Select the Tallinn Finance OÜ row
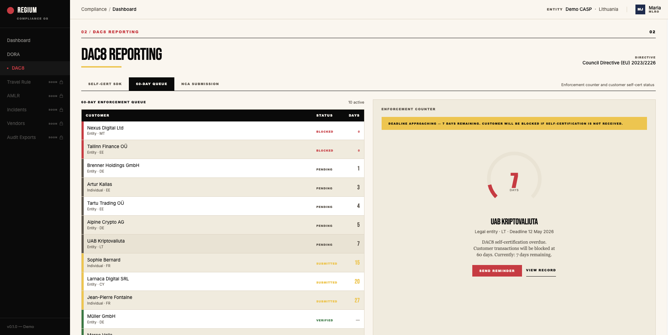Image resolution: width=668 pixels, height=335 pixels. coord(223,149)
